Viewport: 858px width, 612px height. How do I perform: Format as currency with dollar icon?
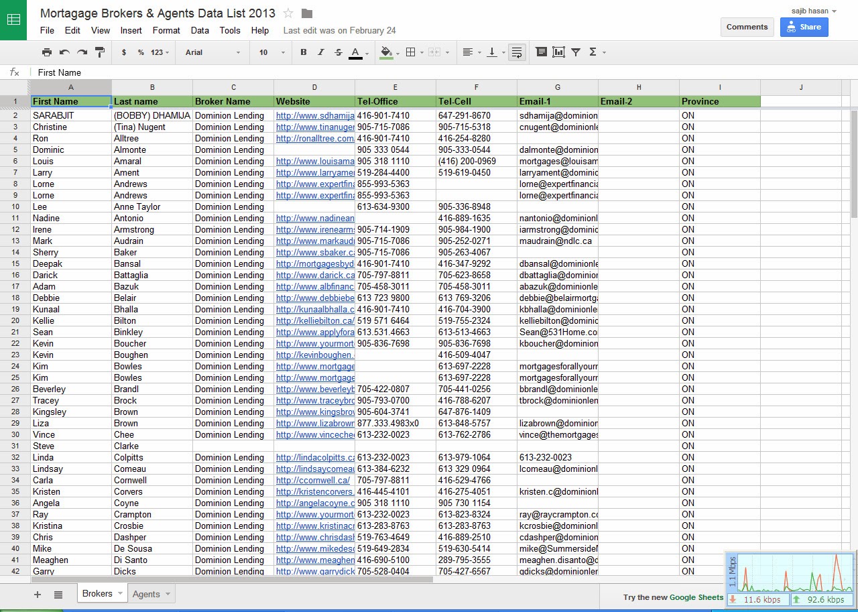(124, 52)
